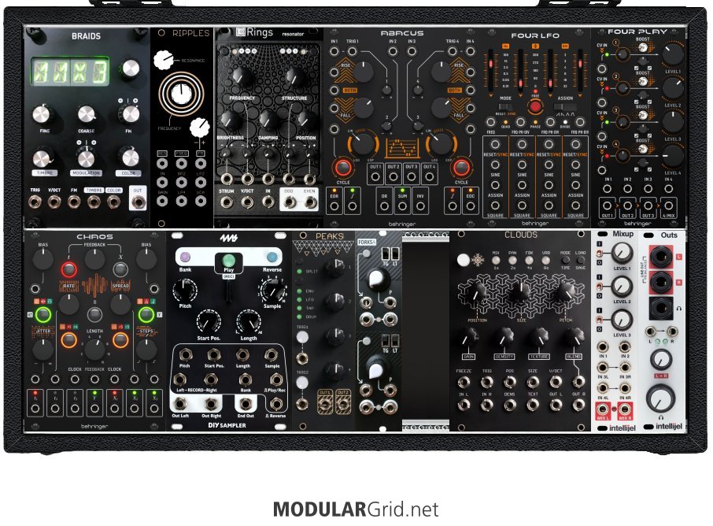Click the red t button on Chaos

tap(68, 269)
